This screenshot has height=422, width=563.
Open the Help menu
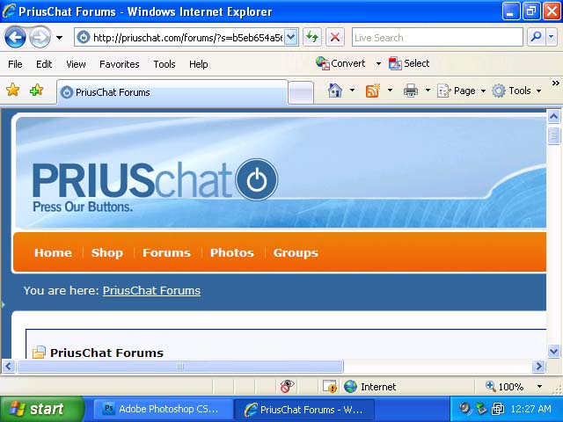[198, 64]
